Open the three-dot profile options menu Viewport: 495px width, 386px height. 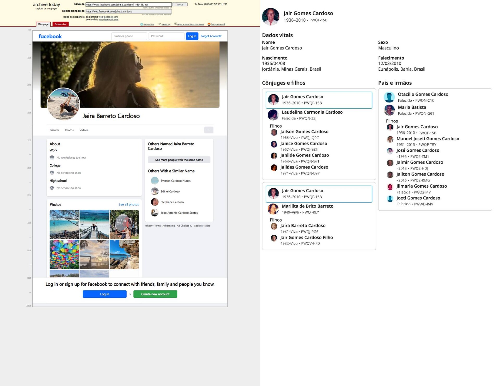[209, 130]
